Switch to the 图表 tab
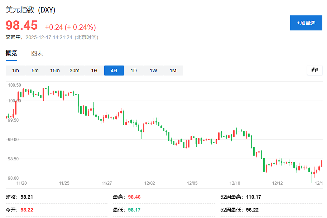This screenshot has width=327, height=218. (x=37, y=53)
